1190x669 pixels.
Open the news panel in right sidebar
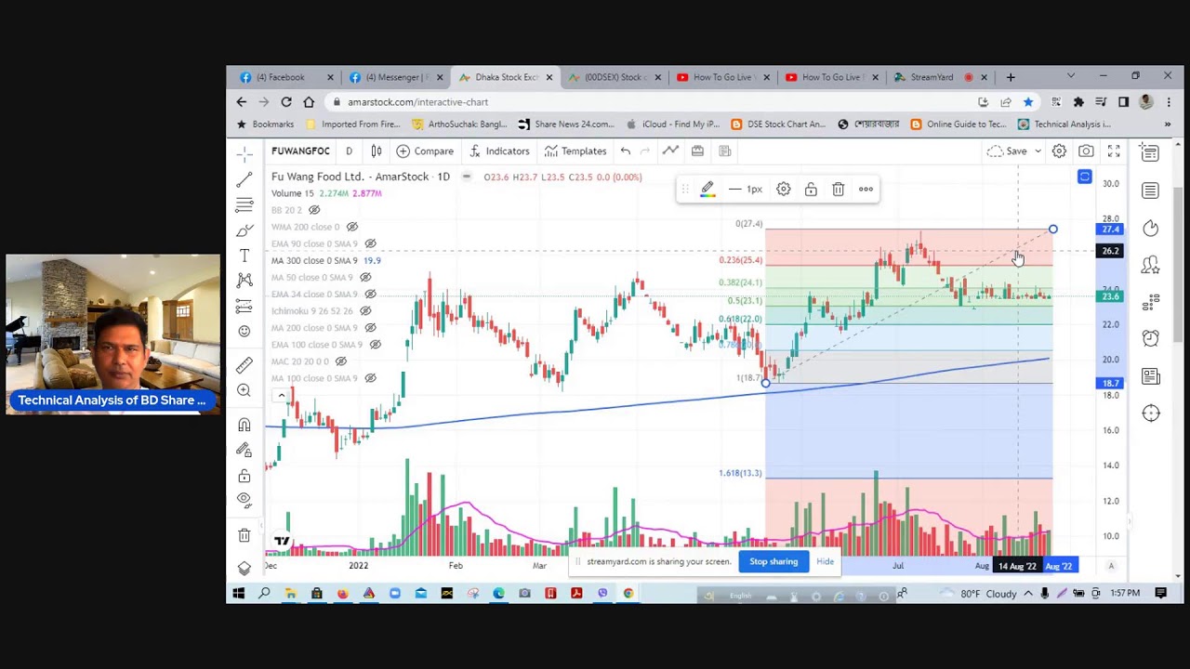pyautogui.click(x=1151, y=376)
